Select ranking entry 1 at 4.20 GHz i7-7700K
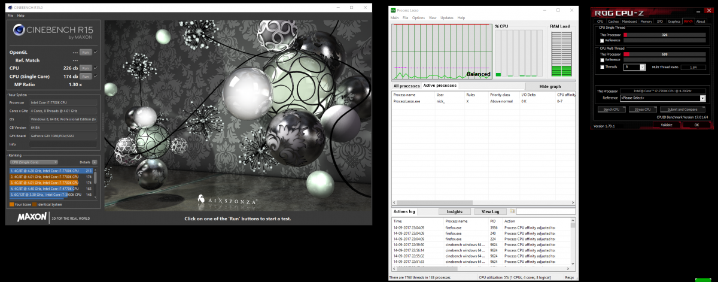Image resolution: width=718 pixels, height=282 pixels. coord(51,171)
